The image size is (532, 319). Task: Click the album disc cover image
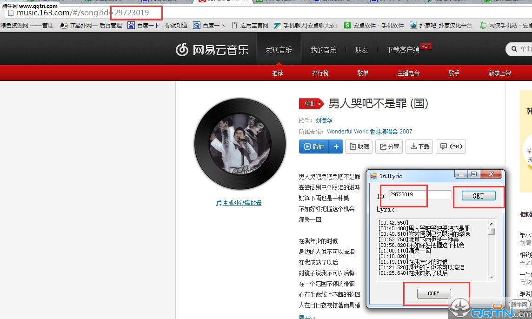[240, 144]
